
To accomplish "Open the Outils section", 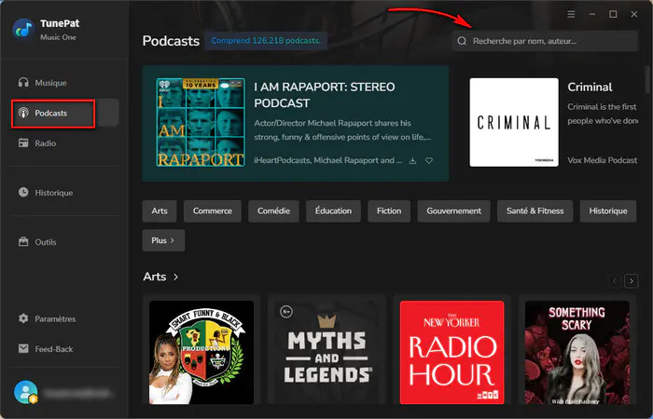I will pos(46,242).
